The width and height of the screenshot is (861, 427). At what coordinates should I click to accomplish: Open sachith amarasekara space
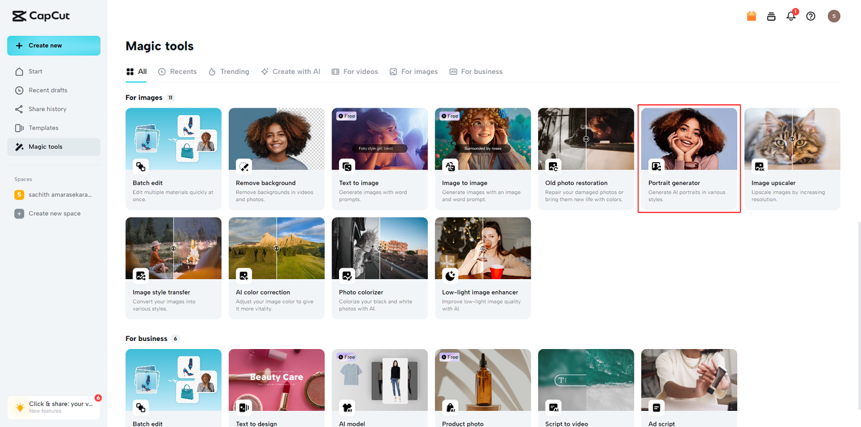54,194
